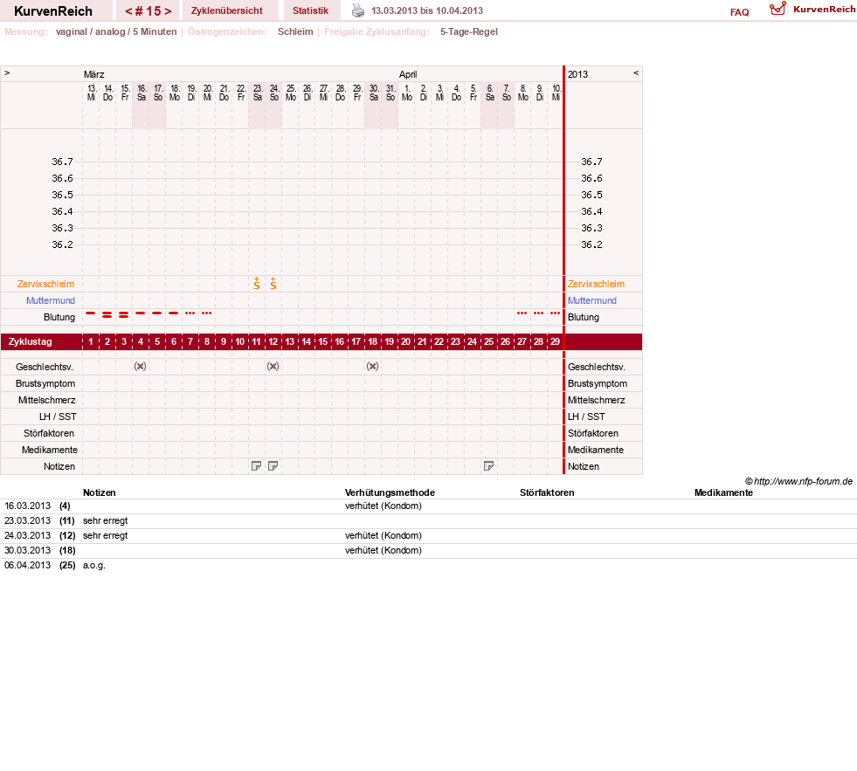857x771 pixels.
Task: Click spotting dots on cycle day 7
Action: pos(190,313)
